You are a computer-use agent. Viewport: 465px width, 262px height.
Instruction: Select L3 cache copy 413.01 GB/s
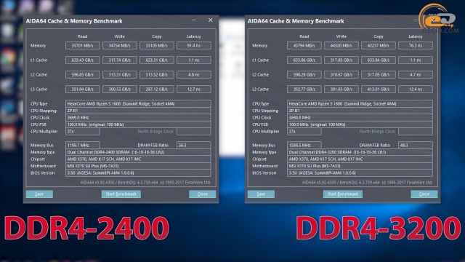click(379, 89)
